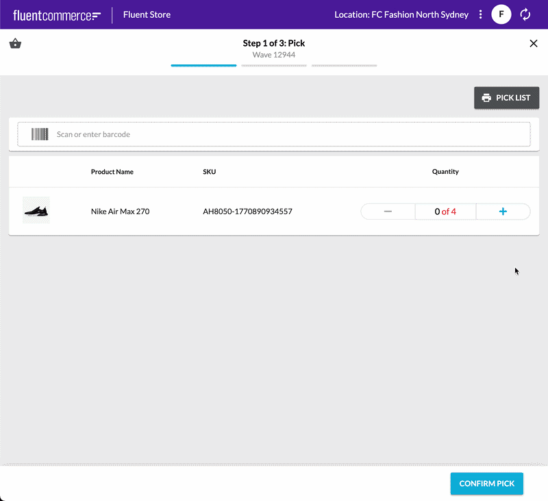Focus the Scan or enter barcode field
The width and height of the screenshot is (548, 501).
(274, 134)
